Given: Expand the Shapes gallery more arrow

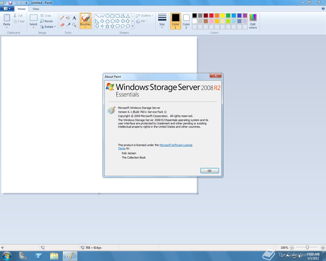Looking at the screenshot, I should click(x=132, y=26).
